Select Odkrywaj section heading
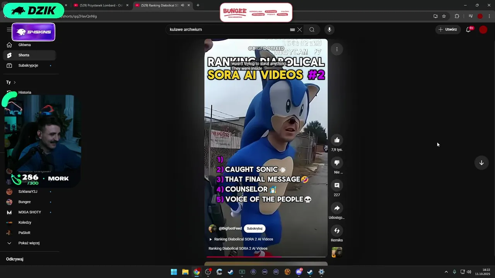This screenshot has width=495, height=278. pyautogui.click(x=15, y=259)
